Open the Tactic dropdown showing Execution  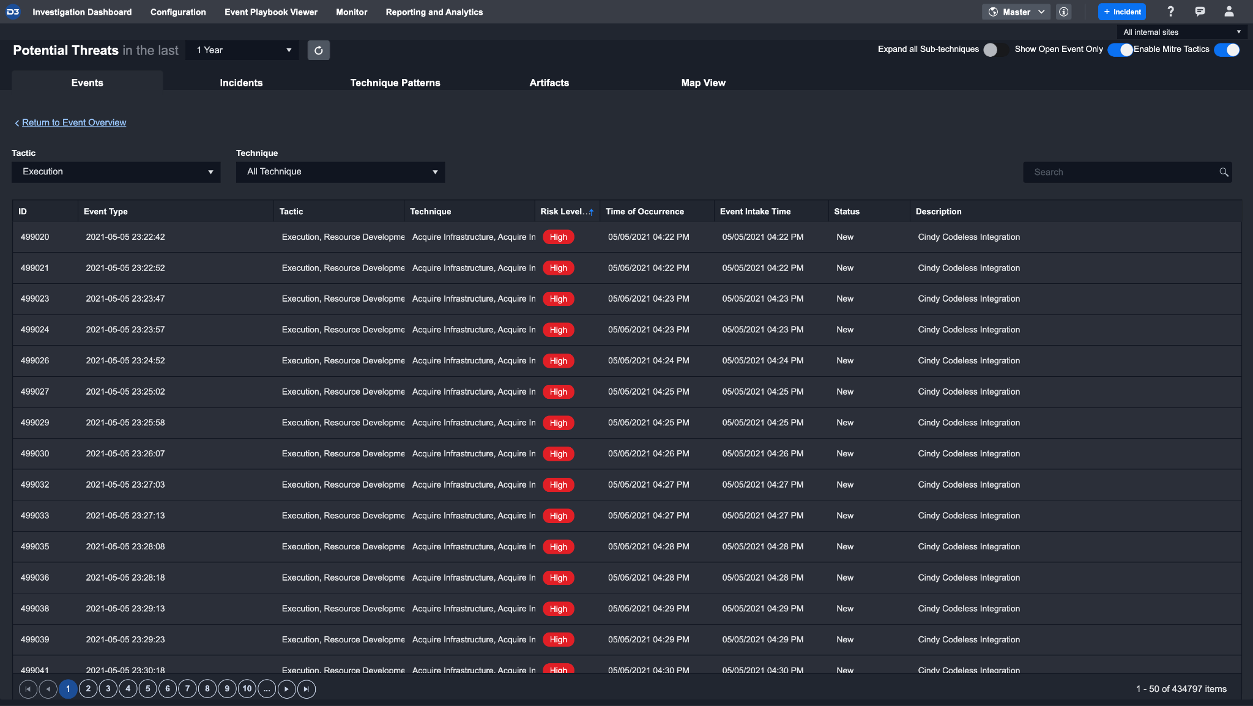(x=116, y=172)
